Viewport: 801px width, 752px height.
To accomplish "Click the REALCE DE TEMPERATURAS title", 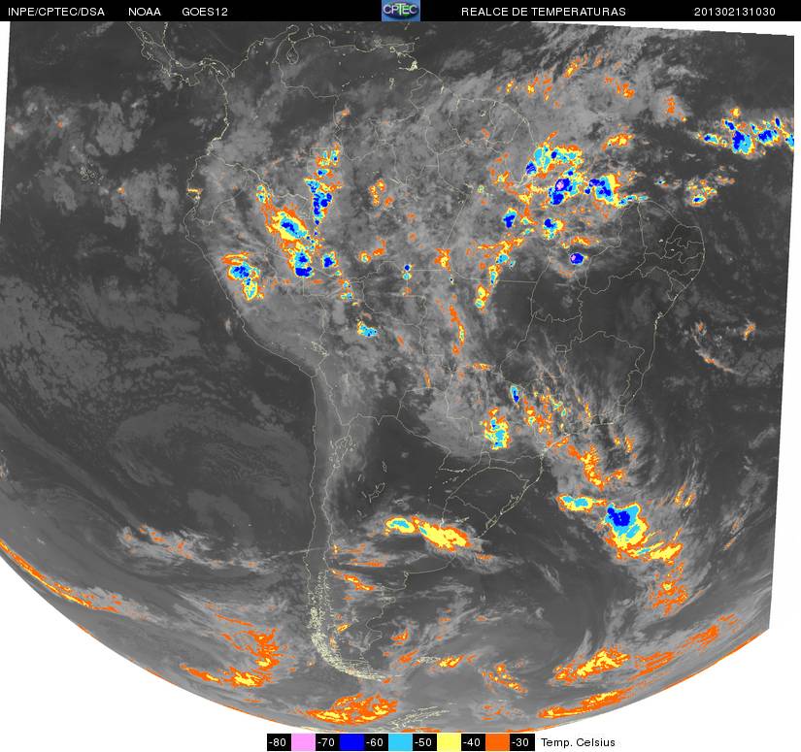I will click(x=544, y=12).
